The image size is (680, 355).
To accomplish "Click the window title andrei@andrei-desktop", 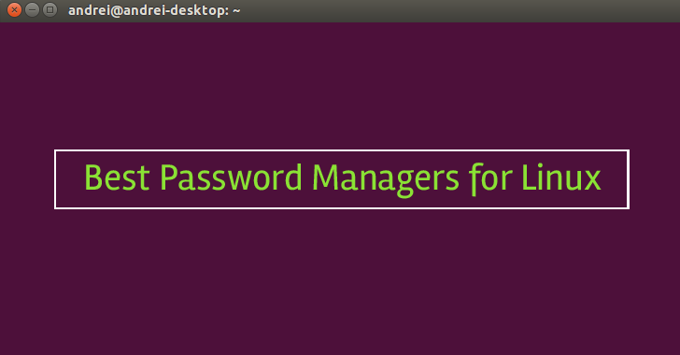I will [x=149, y=10].
